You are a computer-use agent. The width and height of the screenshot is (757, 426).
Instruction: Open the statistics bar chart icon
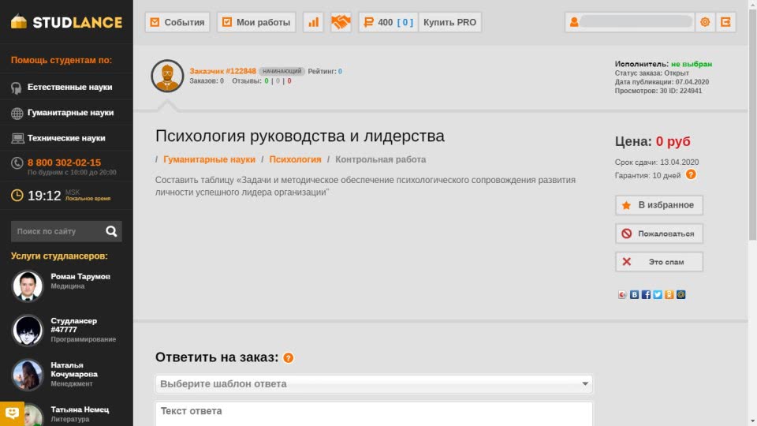point(314,22)
